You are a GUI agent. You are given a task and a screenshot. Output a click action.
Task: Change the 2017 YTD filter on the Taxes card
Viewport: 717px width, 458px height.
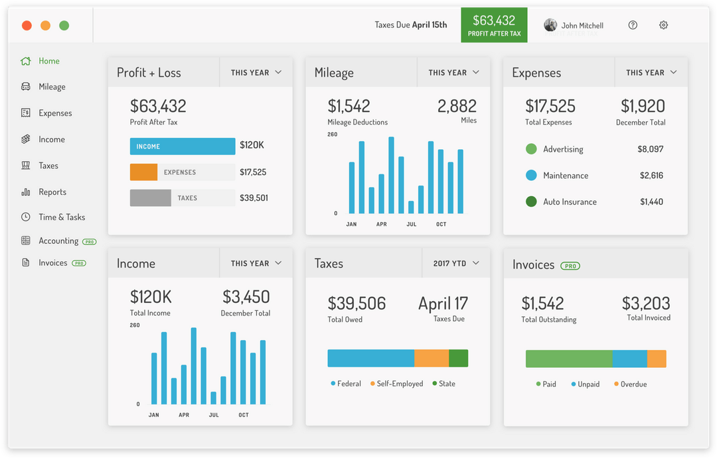pos(456,263)
